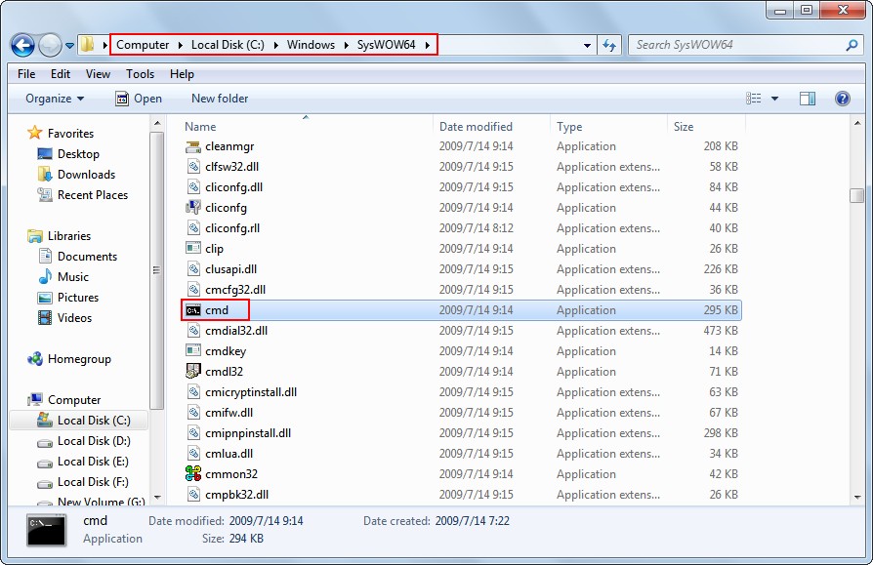
Task: Open Recent Places in Favorites
Action: coord(93,195)
